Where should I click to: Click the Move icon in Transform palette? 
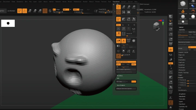coord(124,7)
